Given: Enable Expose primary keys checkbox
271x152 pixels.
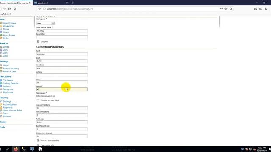Looking at the screenshot, I should pos(38,100).
